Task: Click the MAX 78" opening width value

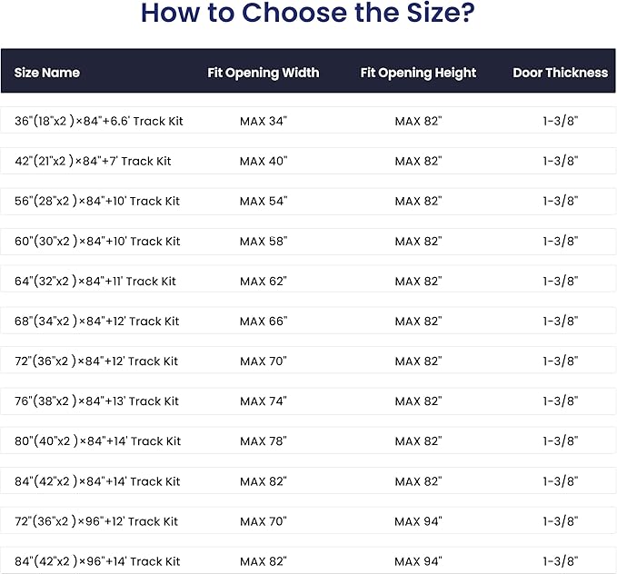Action: 264,441
